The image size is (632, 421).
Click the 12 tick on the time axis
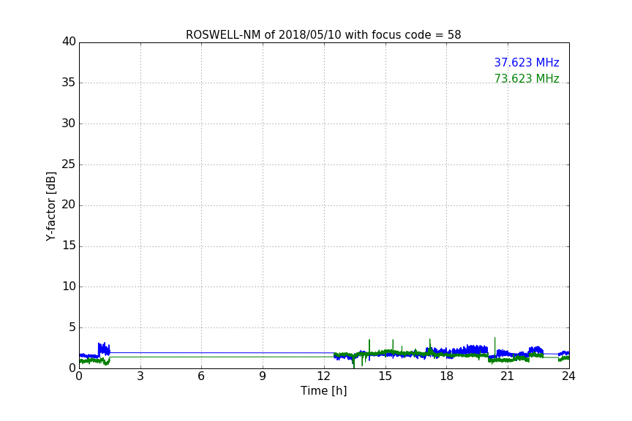(324, 376)
